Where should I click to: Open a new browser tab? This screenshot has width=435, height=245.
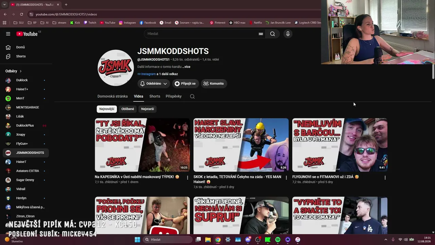(66, 4)
